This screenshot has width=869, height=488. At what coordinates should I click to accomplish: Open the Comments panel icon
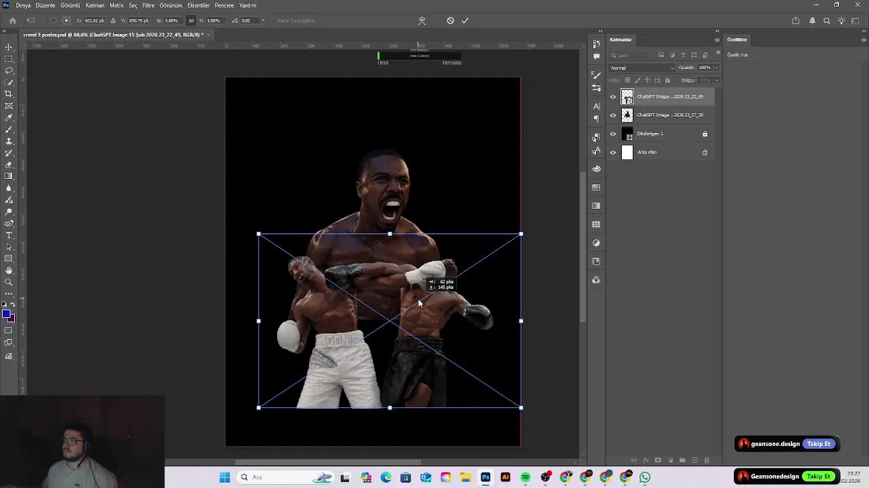click(x=596, y=56)
